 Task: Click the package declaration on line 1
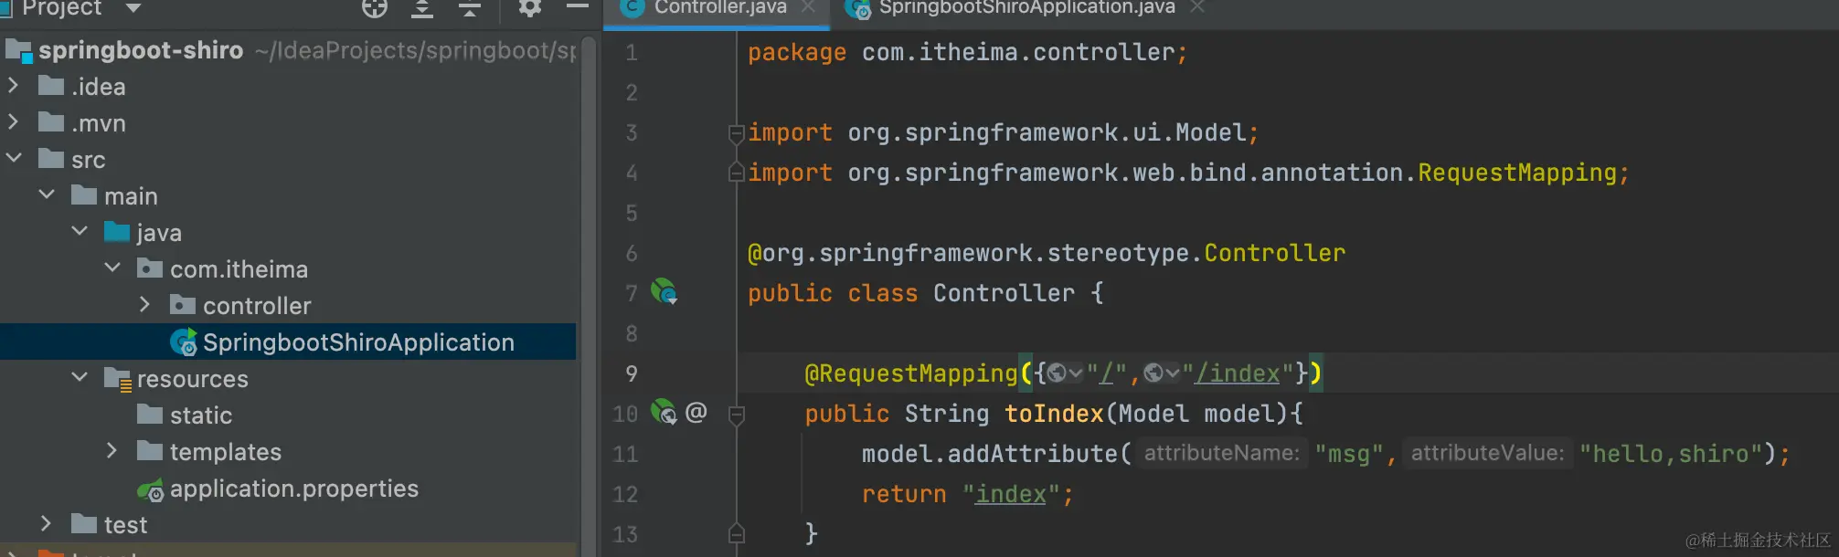966,52
